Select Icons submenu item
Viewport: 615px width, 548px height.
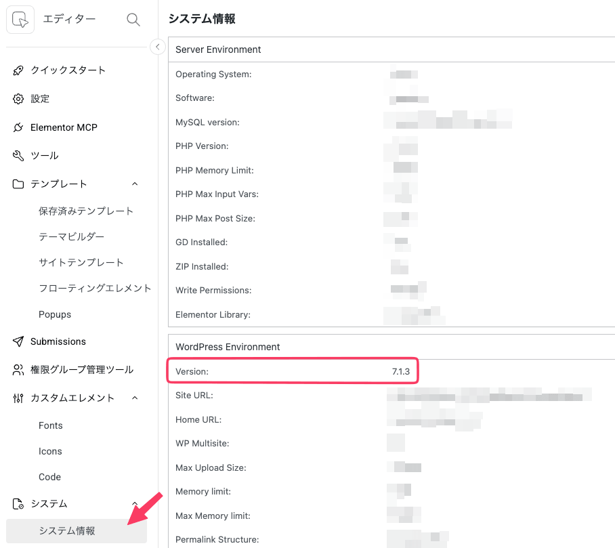[x=50, y=452]
